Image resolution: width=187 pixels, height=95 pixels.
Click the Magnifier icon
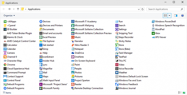pyautogui.click(x=41, y=69)
